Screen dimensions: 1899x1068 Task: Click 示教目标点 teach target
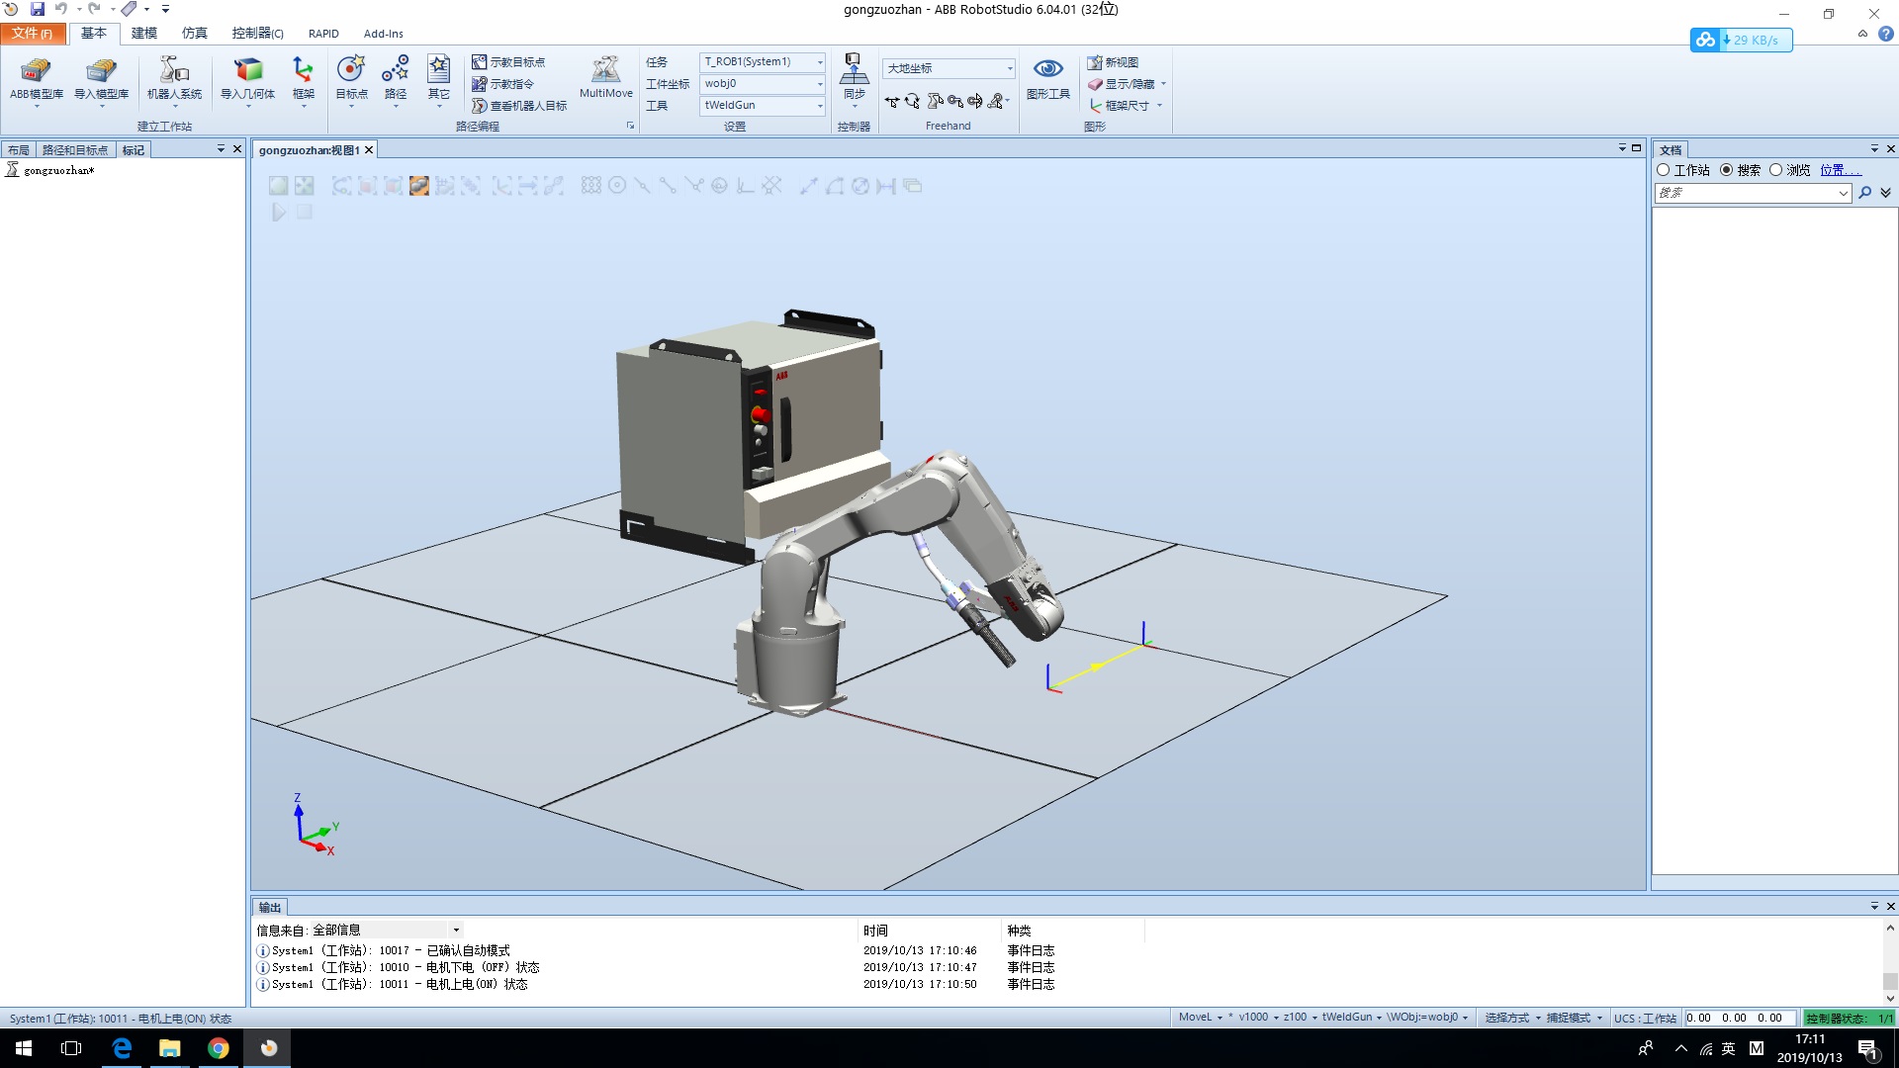508,62
